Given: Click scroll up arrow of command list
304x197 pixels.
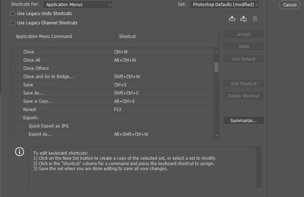Looking at the screenshot, I should (217, 52).
